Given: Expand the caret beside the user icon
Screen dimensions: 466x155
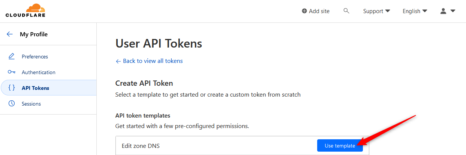Looking at the screenshot, I should pos(453,11).
